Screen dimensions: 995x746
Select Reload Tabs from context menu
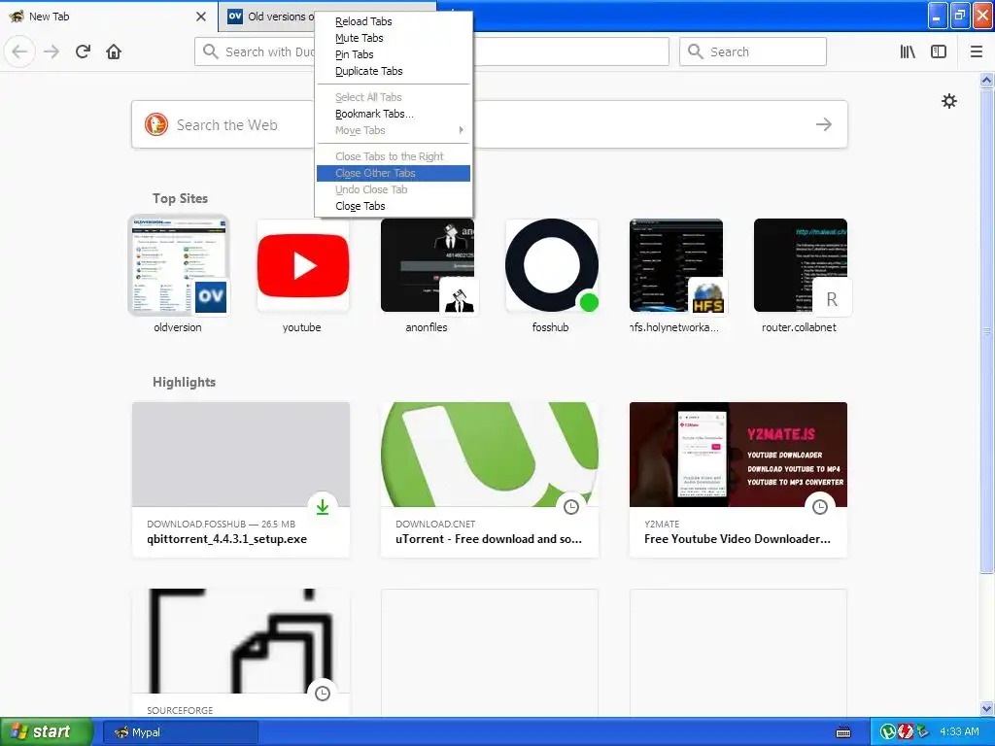pos(394,21)
